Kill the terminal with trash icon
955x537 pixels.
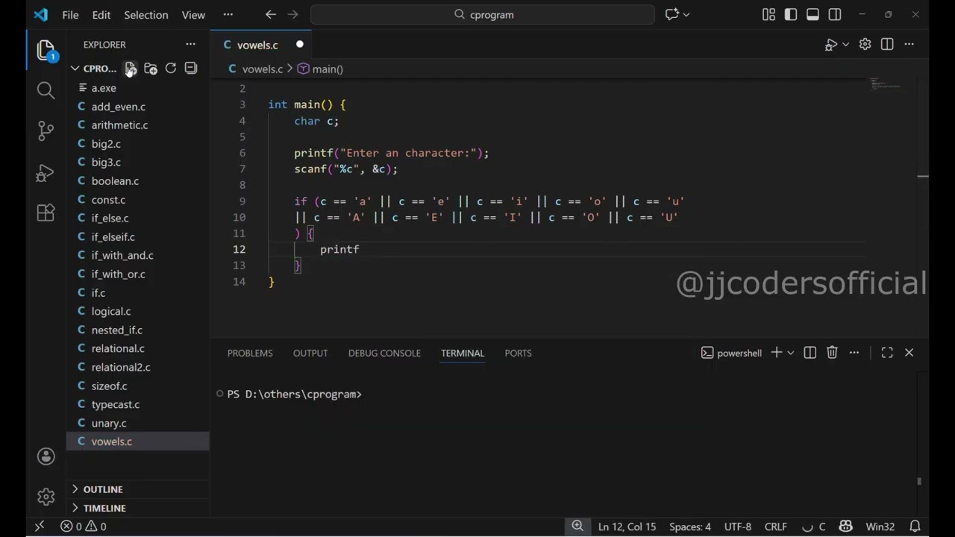pyautogui.click(x=832, y=353)
